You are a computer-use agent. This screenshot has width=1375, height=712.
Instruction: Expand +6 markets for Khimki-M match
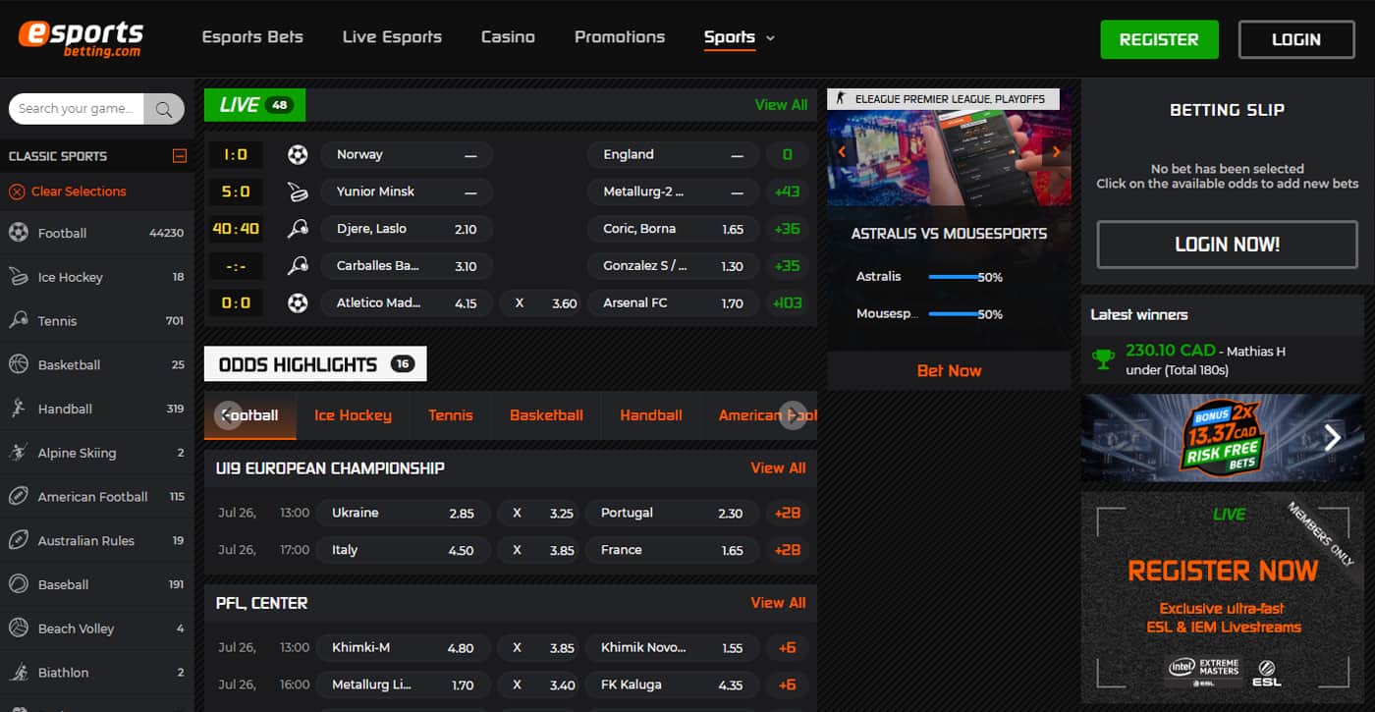point(788,647)
